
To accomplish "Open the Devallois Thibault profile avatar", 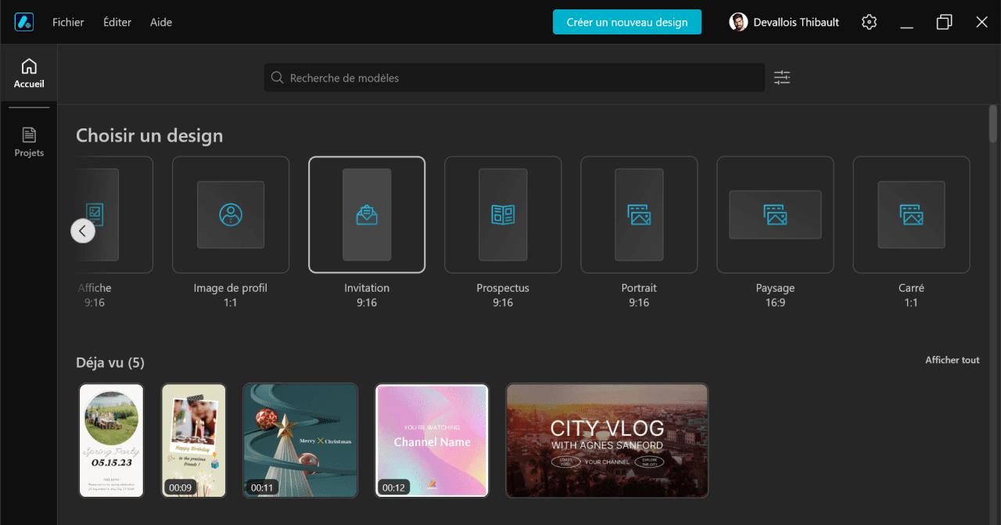I will [x=738, y=22].
